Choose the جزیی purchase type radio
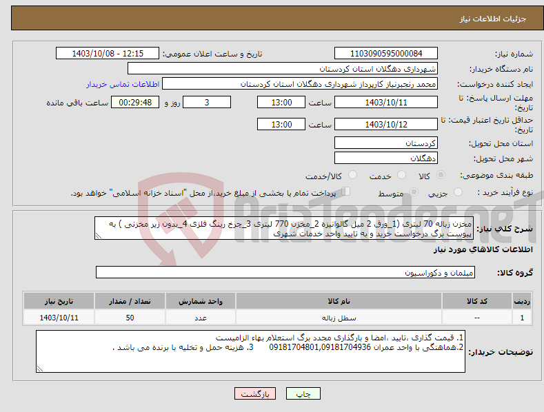 click(x=458, y=192)
